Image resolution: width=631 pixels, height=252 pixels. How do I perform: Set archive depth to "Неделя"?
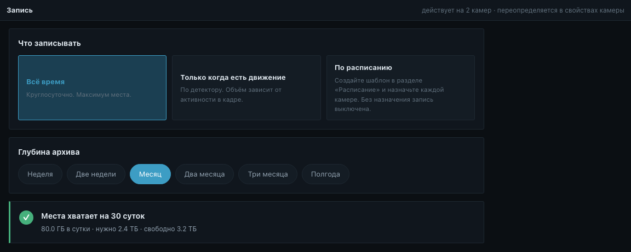point(40,174)
